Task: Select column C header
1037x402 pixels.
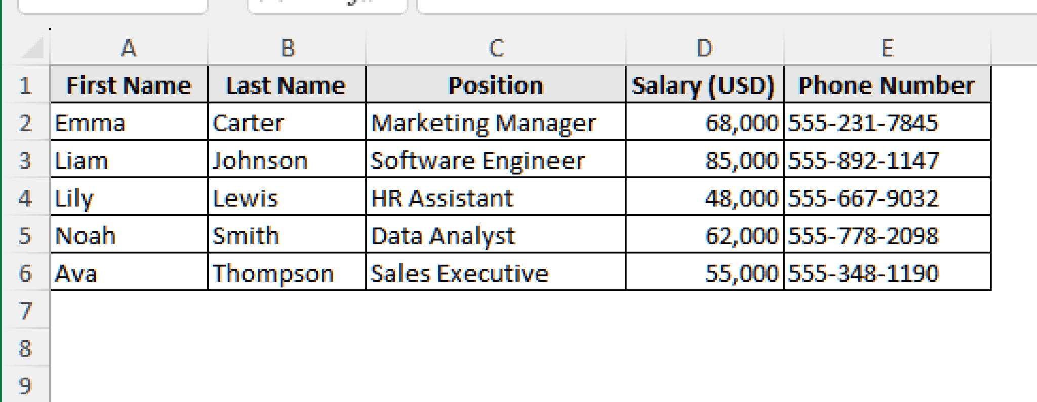Action: pyautogui.click(x=496, y=48)
